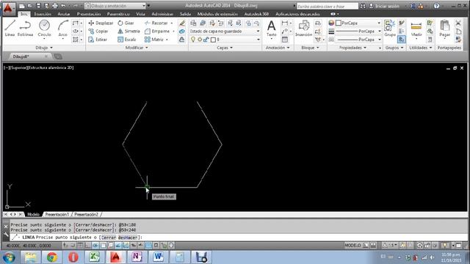Activate the Escala tool
Screen dimensions: 470x264
127,40
